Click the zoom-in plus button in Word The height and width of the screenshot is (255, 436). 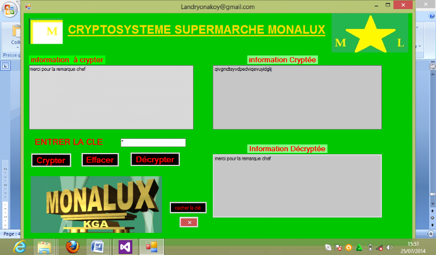point(431,234)
